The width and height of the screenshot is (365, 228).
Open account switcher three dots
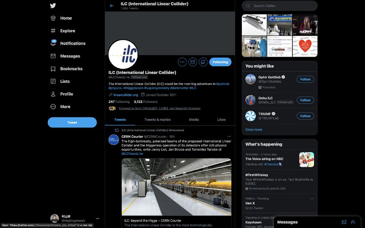point(97,219)
